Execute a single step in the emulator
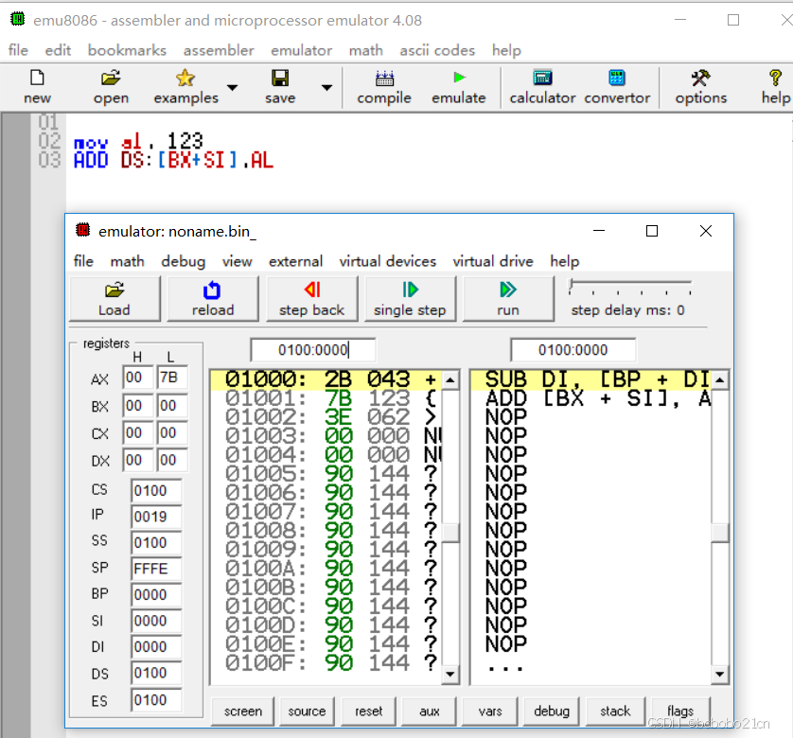Screen dimensions: 793x738 click(x=410, y=298)
